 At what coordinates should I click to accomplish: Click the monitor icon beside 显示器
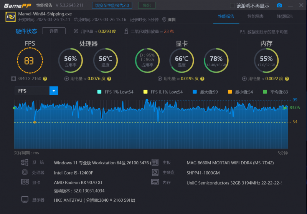25,200
